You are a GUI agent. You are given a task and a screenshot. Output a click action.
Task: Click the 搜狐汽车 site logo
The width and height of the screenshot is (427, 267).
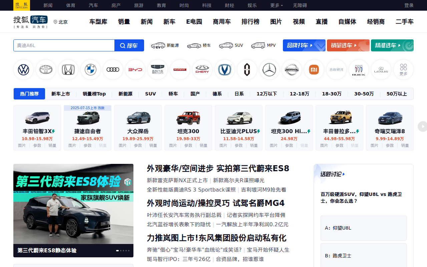pyautogui.click(x=30, y=22)
